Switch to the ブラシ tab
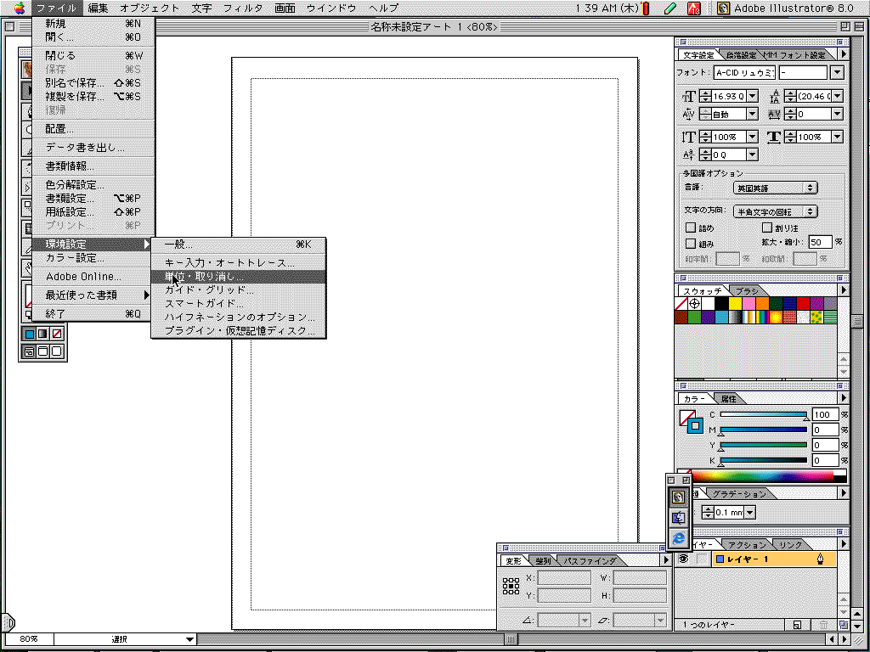Viewport: 870px width, 652px height. [x=746, y=290]
